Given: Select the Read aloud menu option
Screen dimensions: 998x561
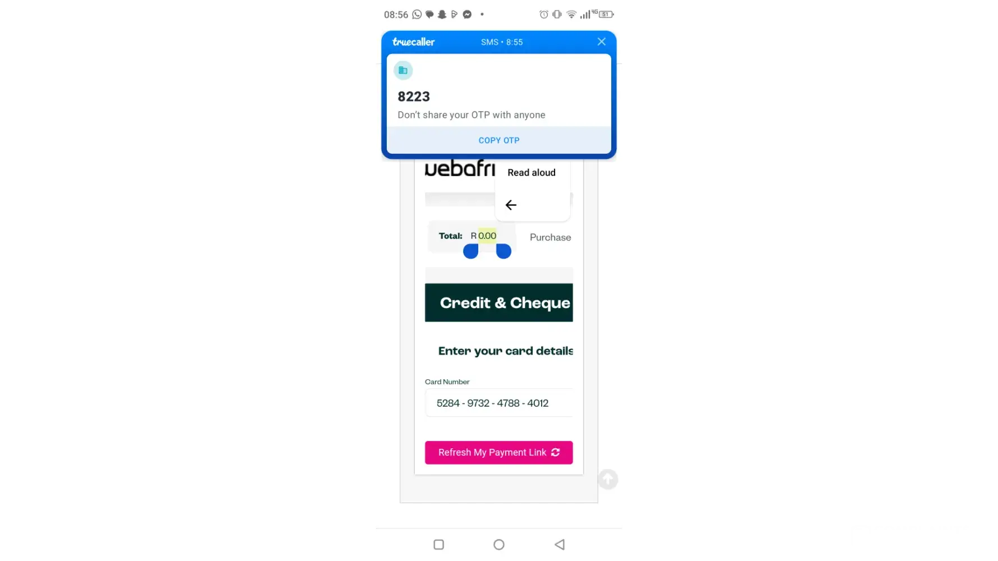Looking at the screenshot, I should [532, 173].
